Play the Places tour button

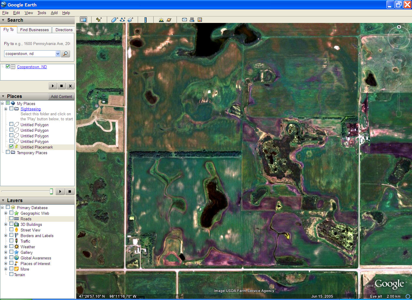tap(60, 191)
